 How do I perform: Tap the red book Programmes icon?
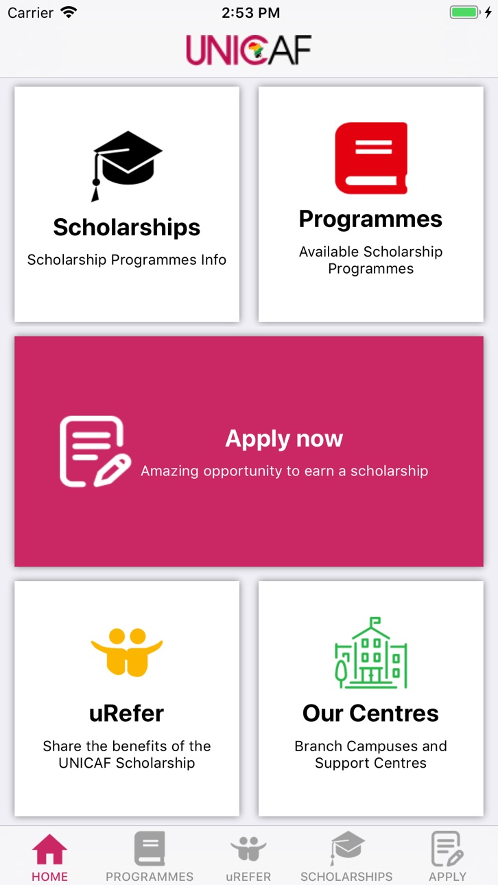371,158
